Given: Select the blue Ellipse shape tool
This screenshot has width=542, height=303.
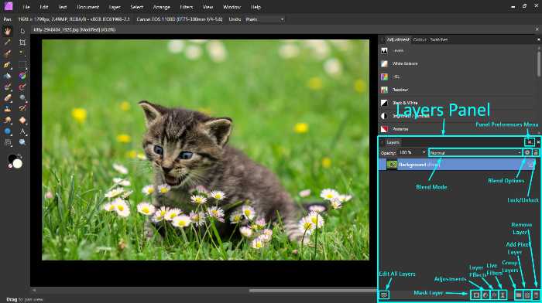Looking at the screenshot, I should click(x=7, y=131).
